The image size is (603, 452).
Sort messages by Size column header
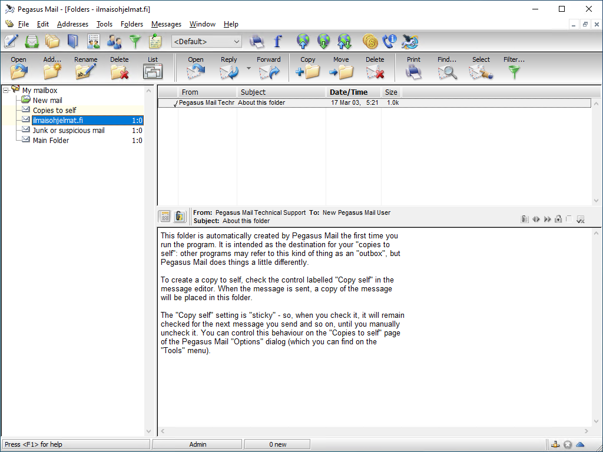[x=392, y=92]
